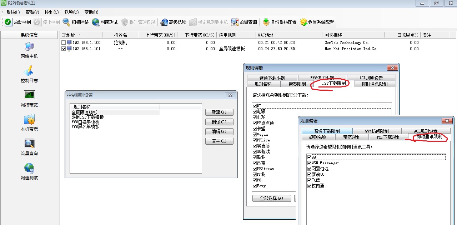
Task: Switch to 带宽限制 tab in P2P rule dialog
Action: [x=297, y=84]
